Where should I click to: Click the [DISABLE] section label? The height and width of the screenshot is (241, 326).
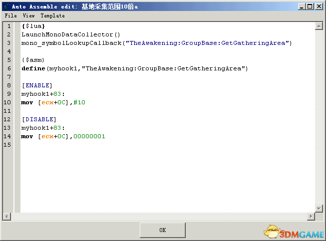39,119
